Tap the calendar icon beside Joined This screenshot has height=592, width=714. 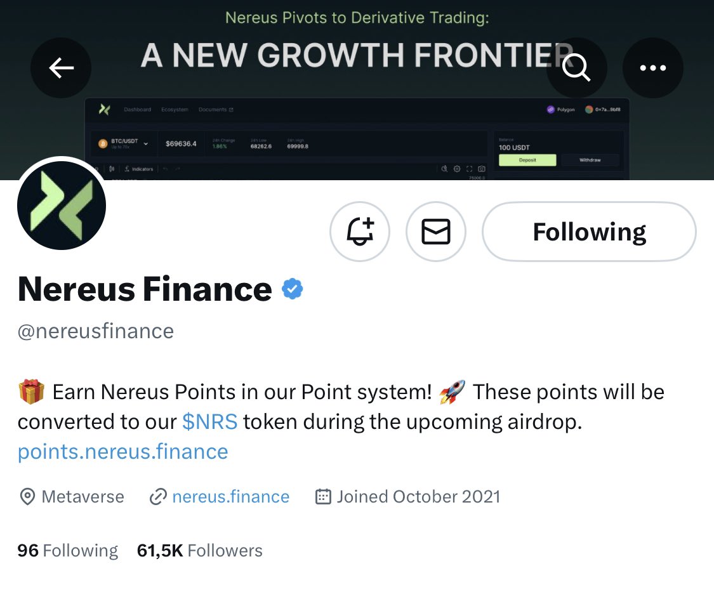pos(323,496)
